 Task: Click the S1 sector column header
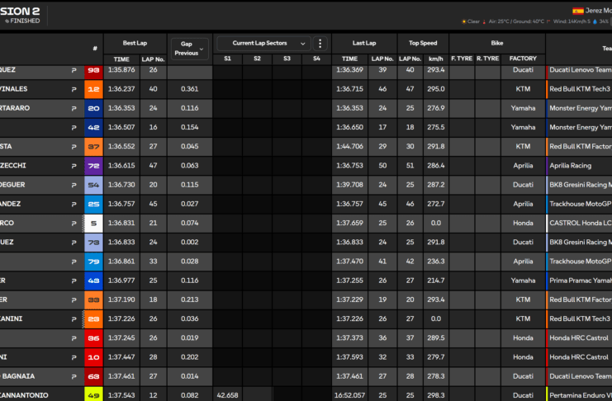[x=227, y=59]
